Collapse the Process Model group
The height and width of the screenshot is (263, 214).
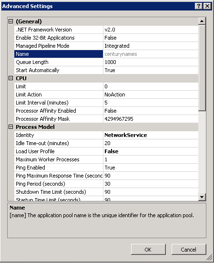(x=10, y=127)
